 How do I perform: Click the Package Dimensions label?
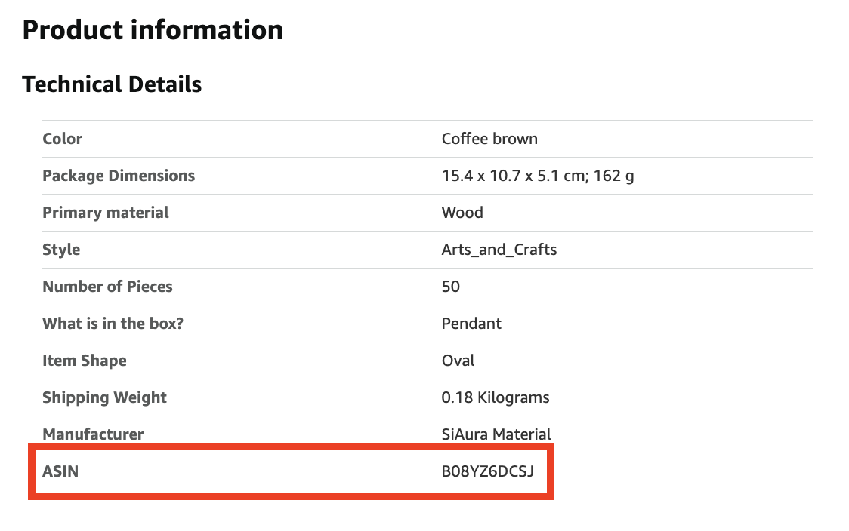point(119,176)
